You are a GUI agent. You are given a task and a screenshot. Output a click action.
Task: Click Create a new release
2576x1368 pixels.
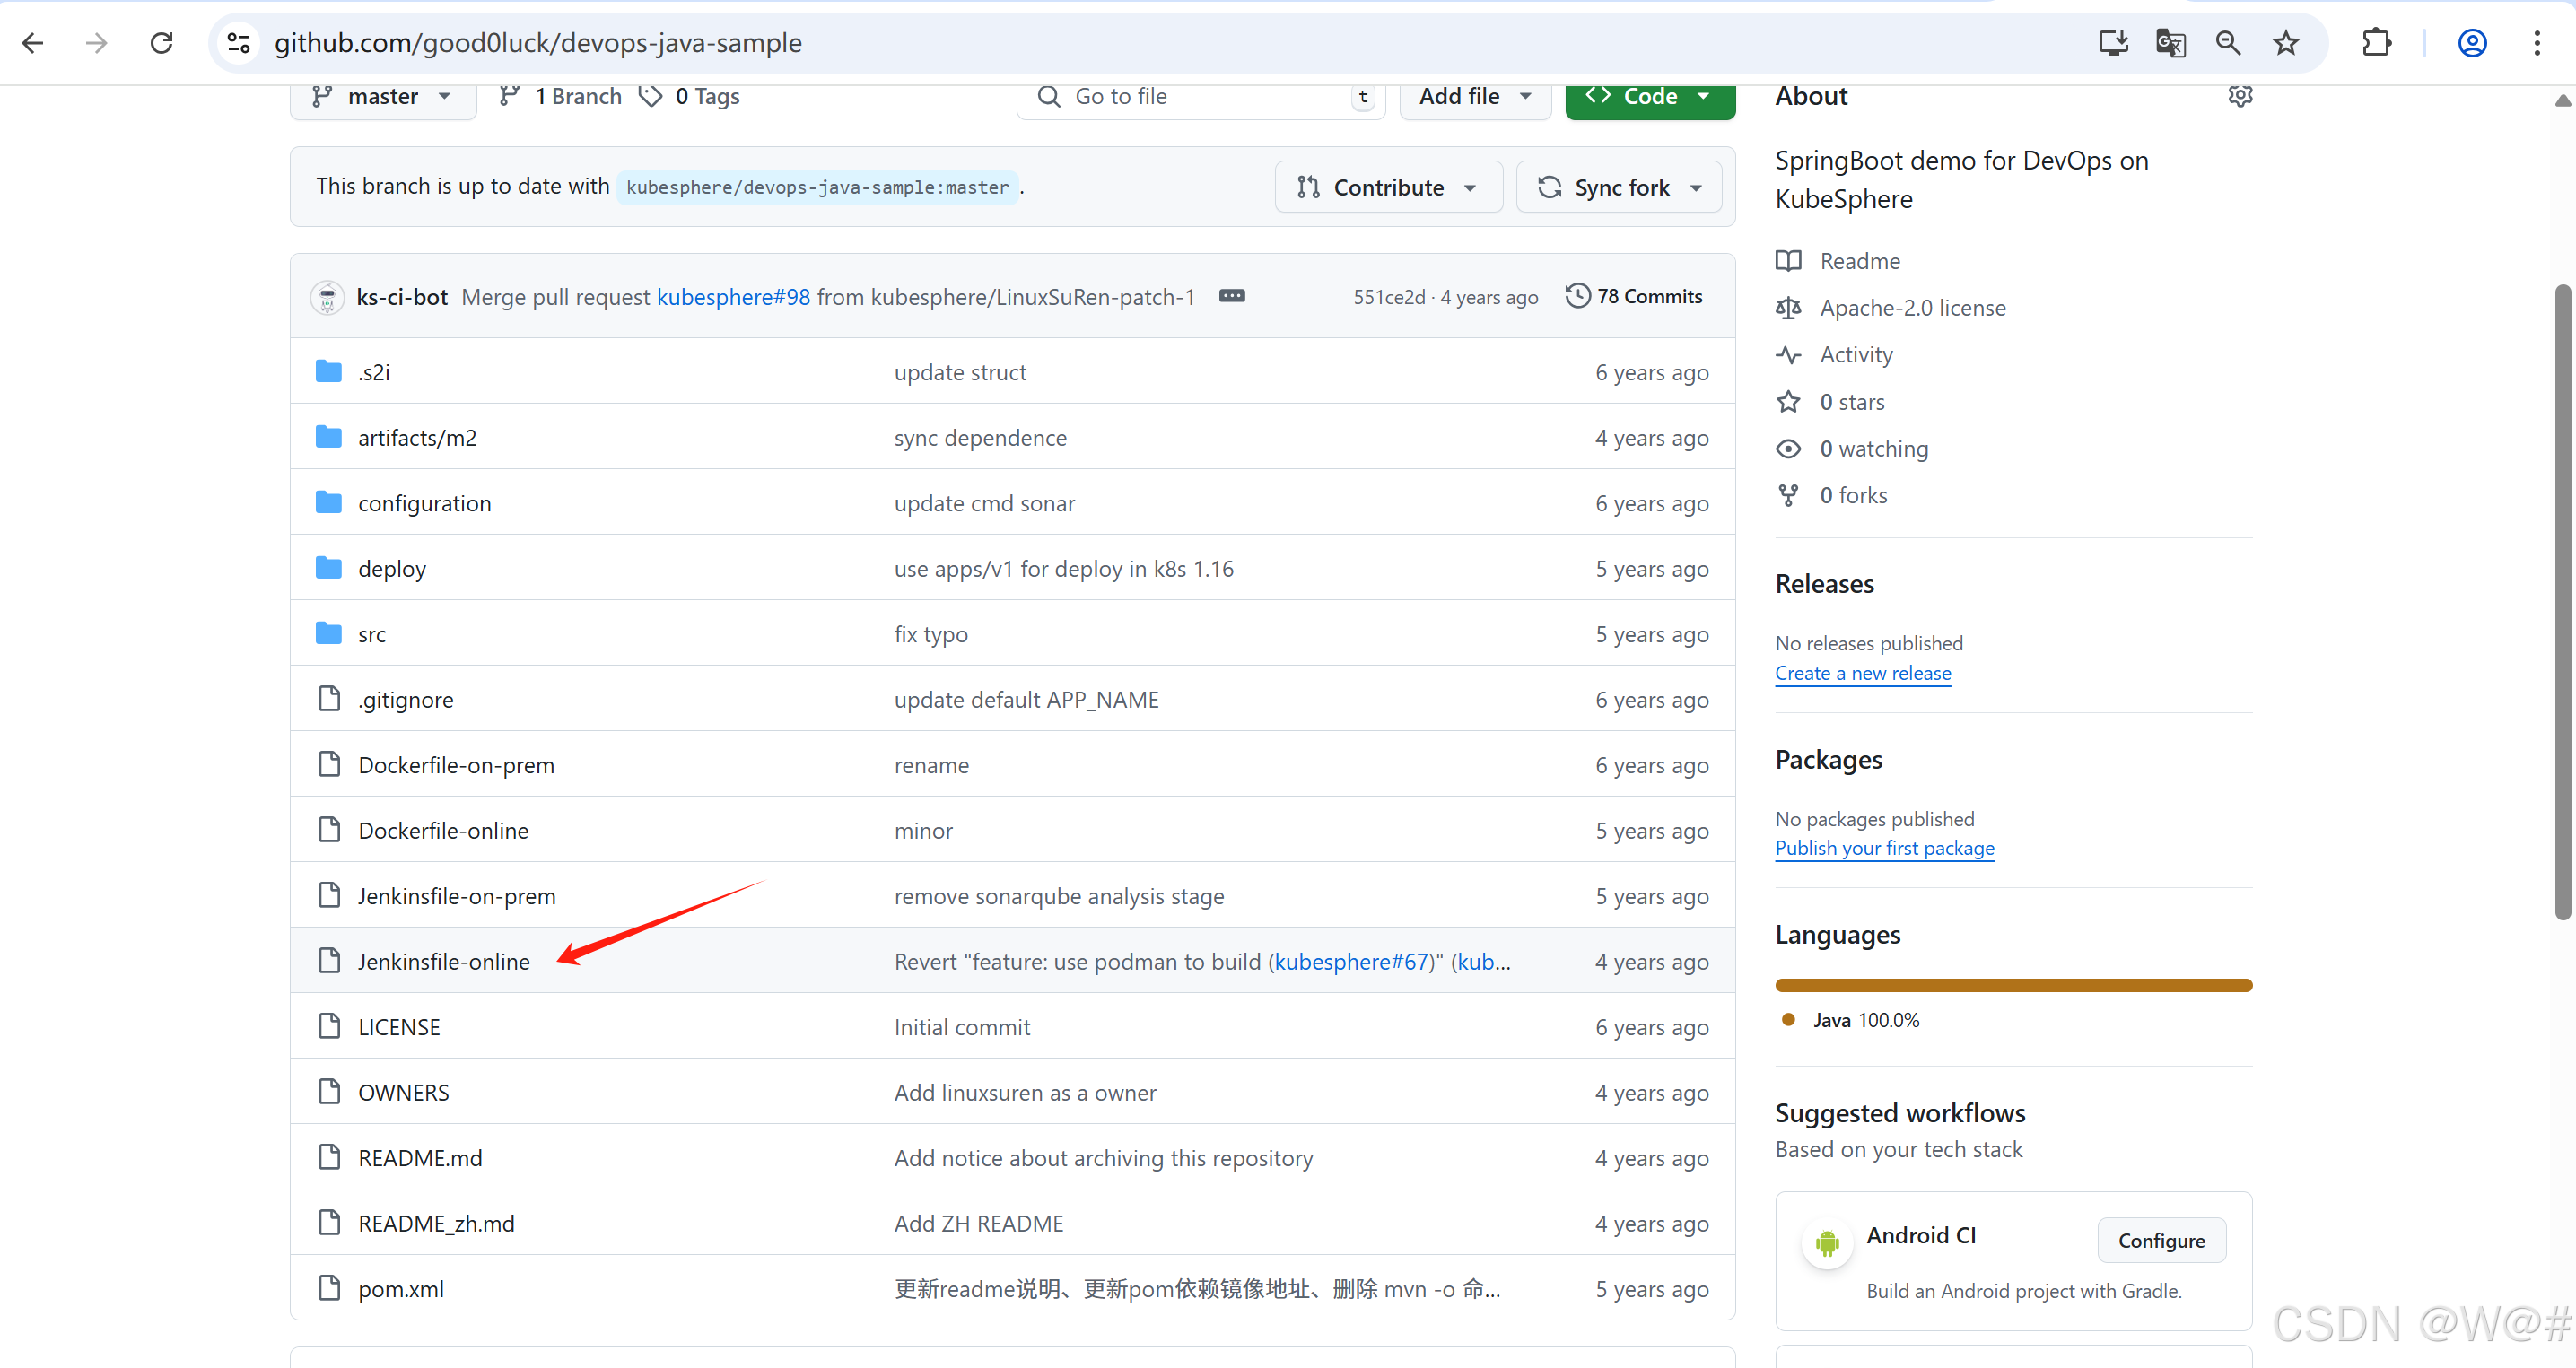click(x=1862, y=674)
